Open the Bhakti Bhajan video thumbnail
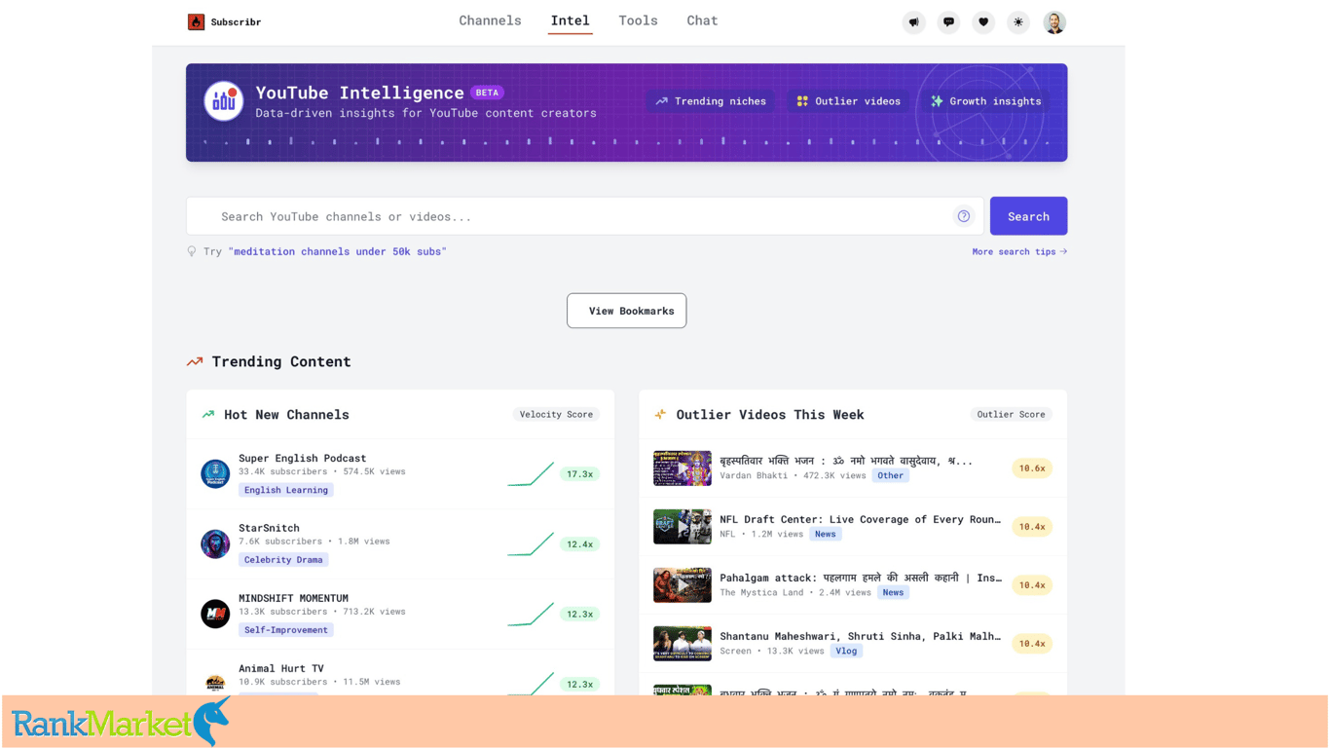 pyautogui.click(x=683, y=468)
